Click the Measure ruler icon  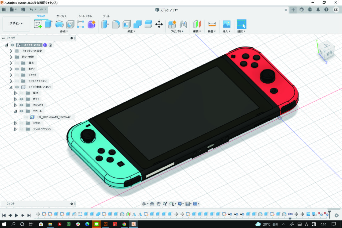click(x=212, y=24)
